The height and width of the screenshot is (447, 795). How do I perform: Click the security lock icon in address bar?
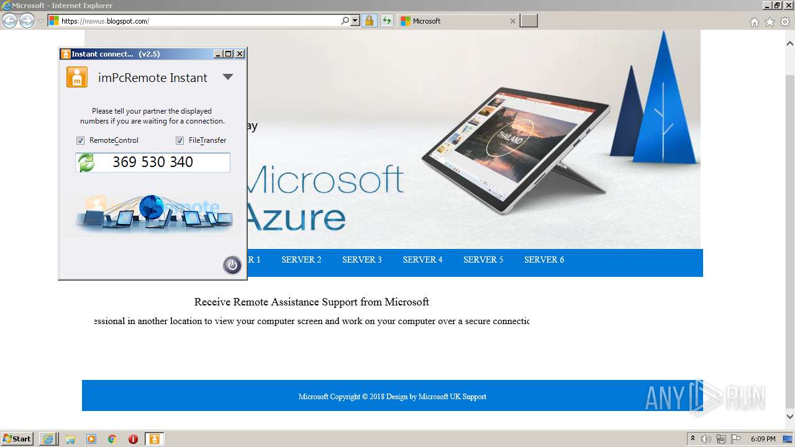[x=369, y=21]
